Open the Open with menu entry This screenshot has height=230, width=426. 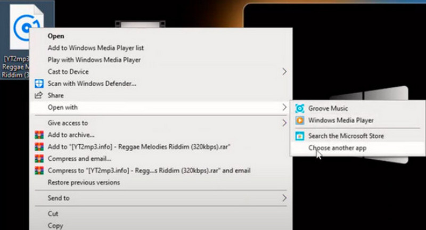pos(161,107)
